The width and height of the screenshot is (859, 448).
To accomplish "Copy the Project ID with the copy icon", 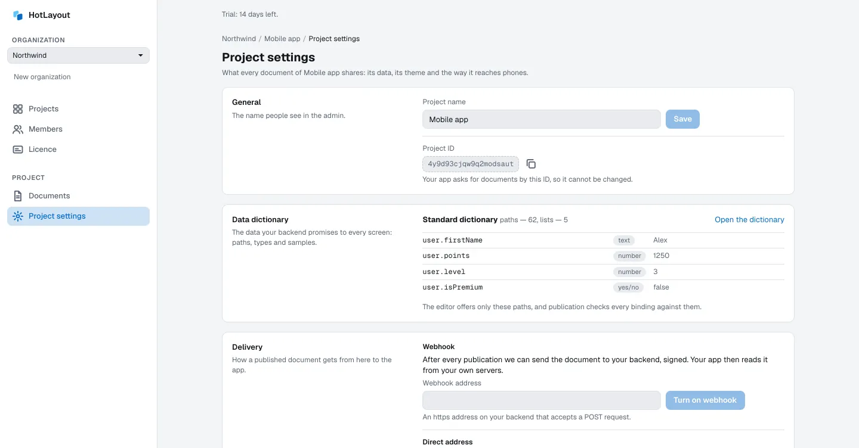I will click(531, 164).
